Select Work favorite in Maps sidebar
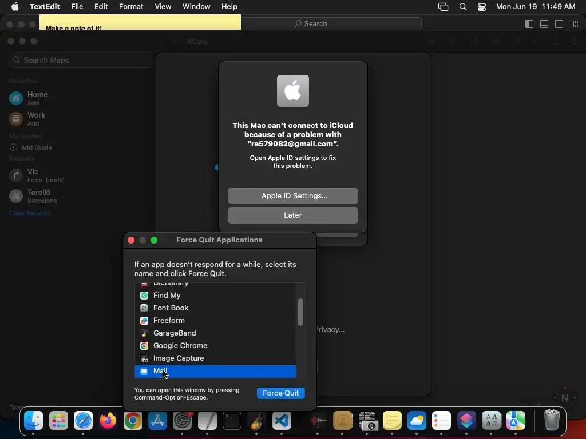Viewport: 586px width, 439px height. point(27,119)
